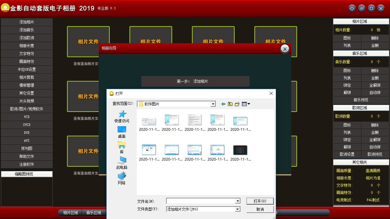Select 快速访问 in the places bar
The image size is (390, 219).
pyautogui.click(x=122, y=116)
